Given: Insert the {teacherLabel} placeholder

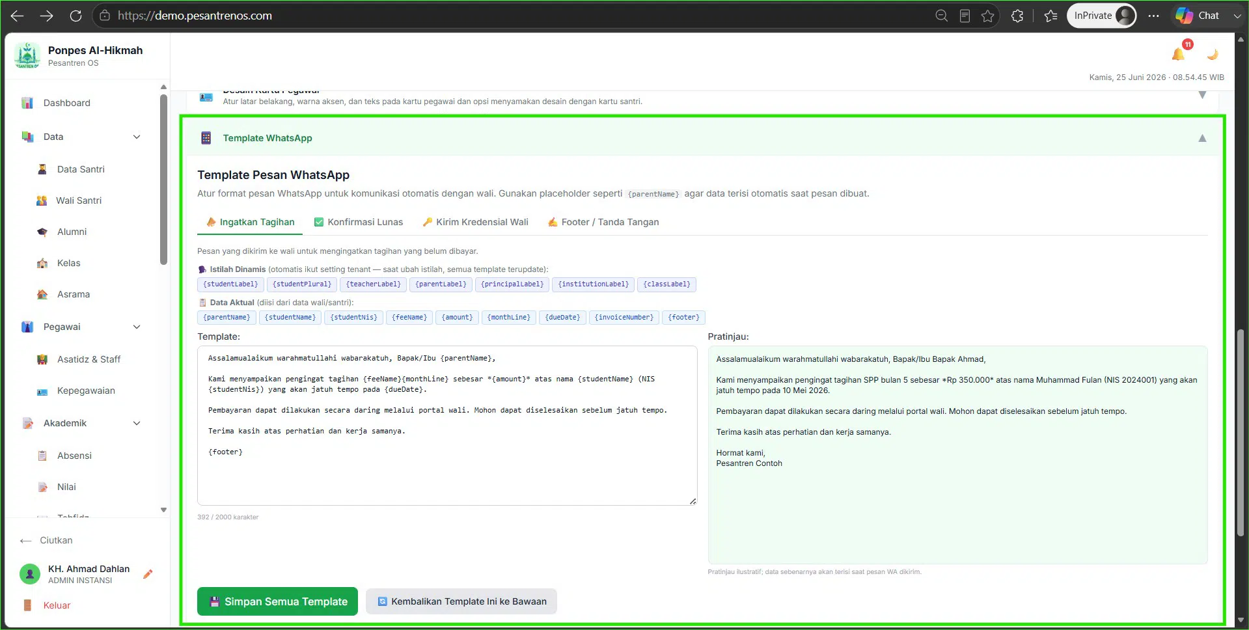Looking at the screenshot, I should (x=374, y=284).
